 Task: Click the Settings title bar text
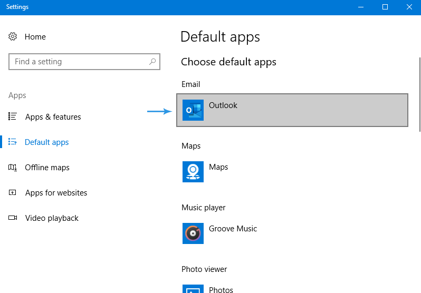click(17, 7)
